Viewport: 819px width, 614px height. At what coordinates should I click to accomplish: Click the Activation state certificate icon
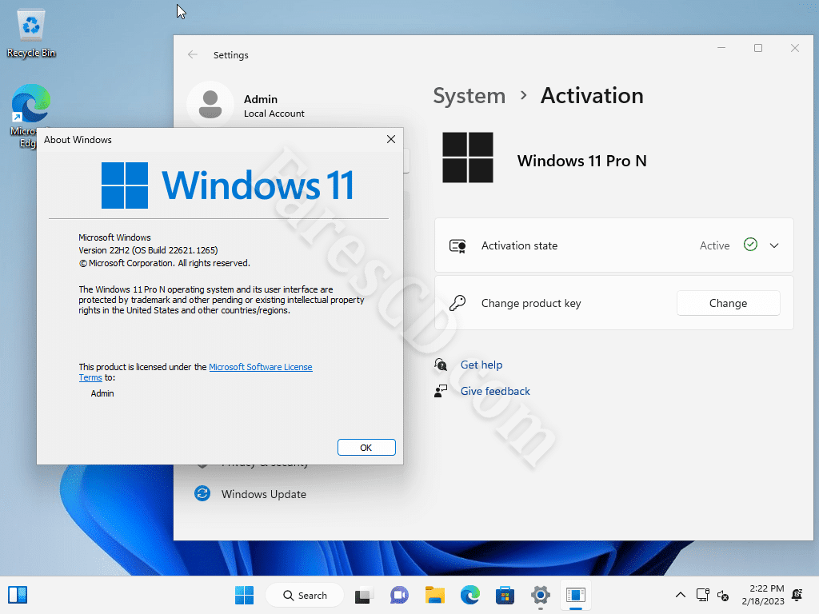point(457,246)
